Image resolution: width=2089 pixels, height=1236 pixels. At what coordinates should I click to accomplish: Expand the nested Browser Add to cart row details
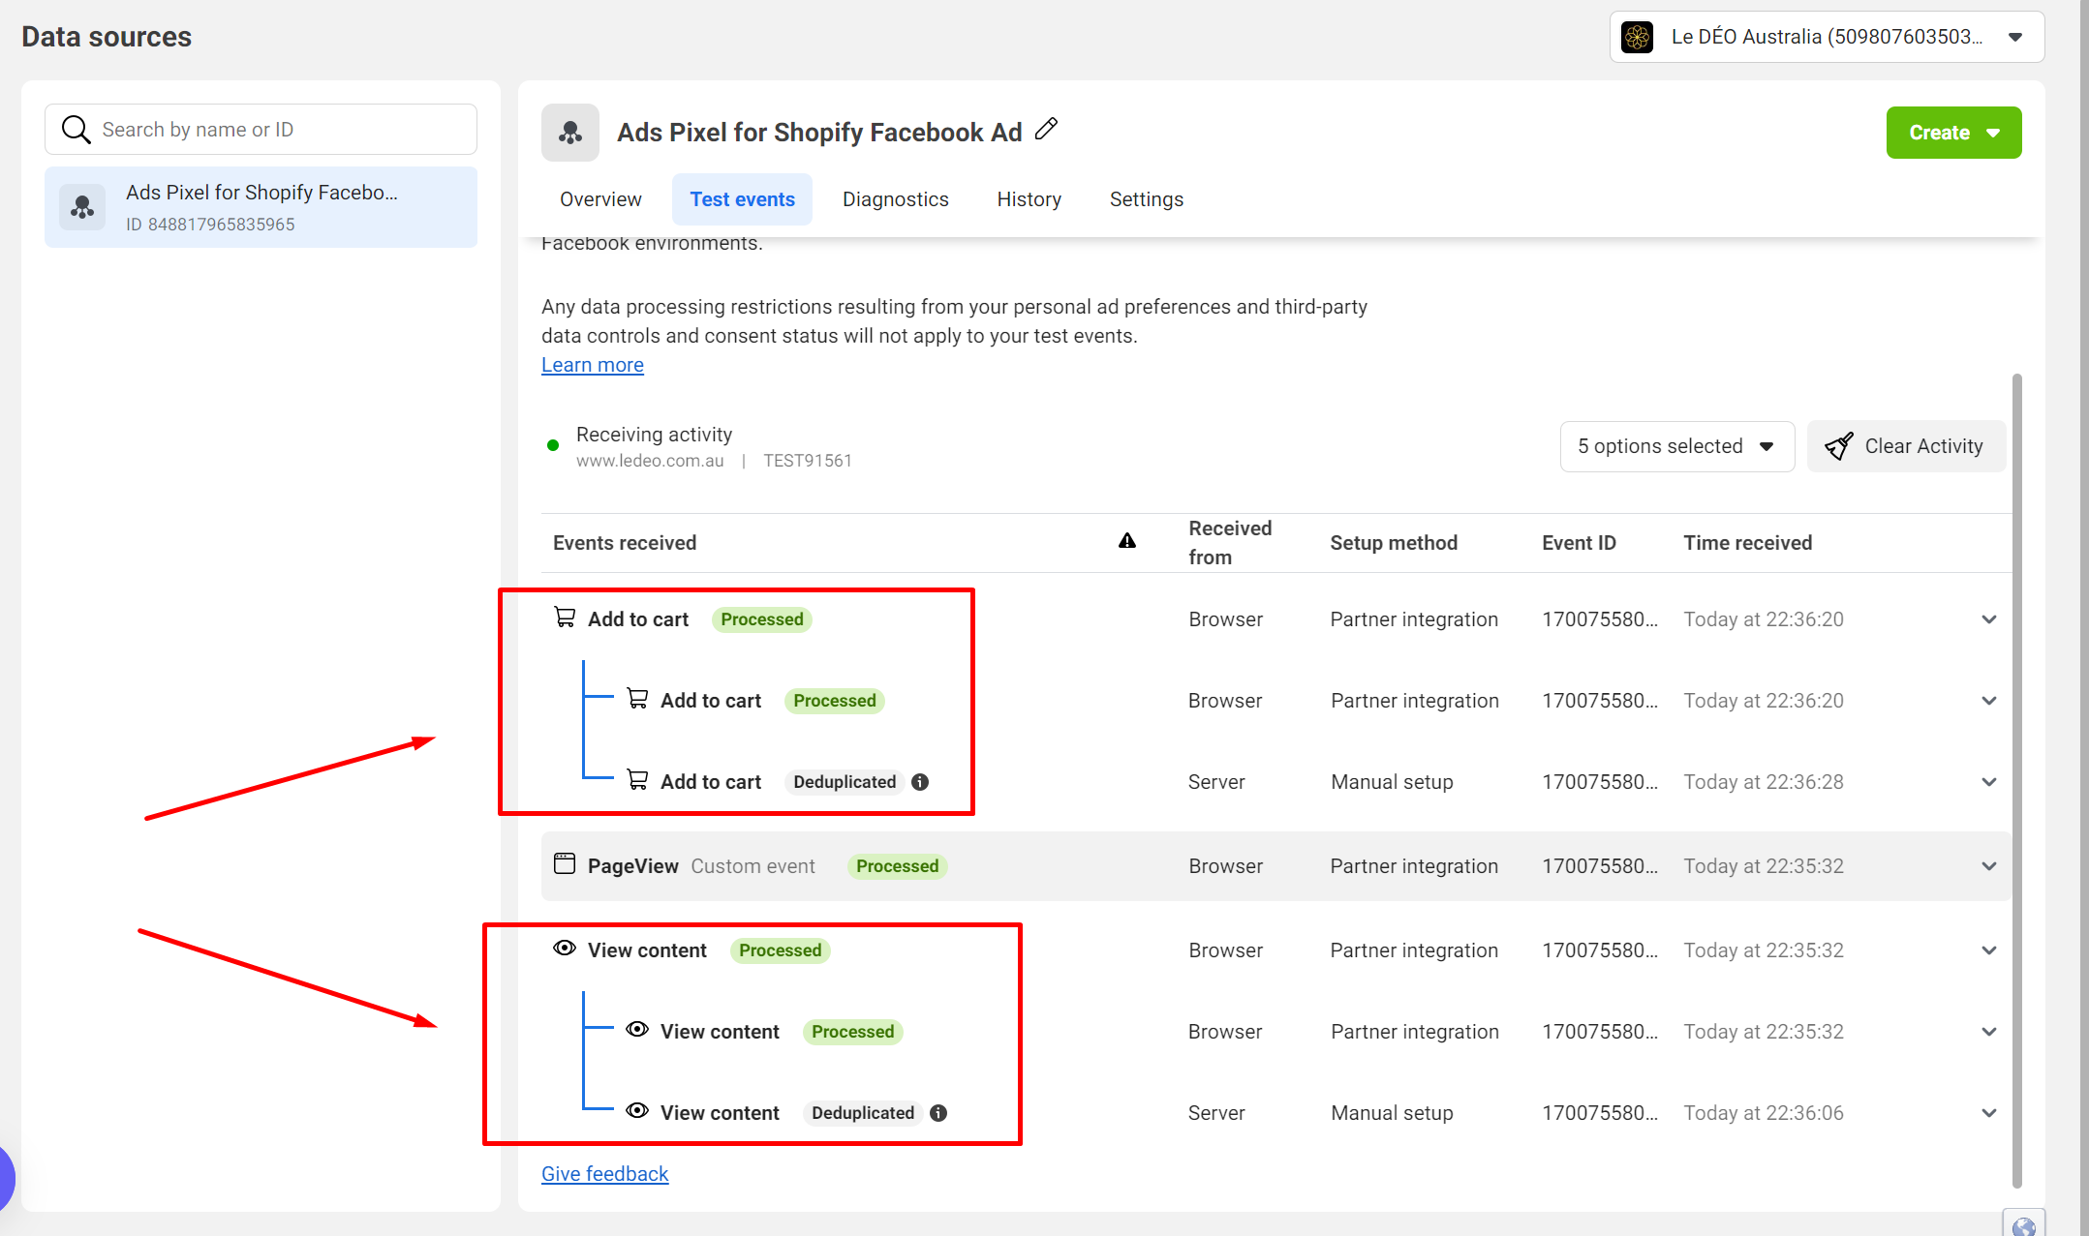[x=1989, y=701]
